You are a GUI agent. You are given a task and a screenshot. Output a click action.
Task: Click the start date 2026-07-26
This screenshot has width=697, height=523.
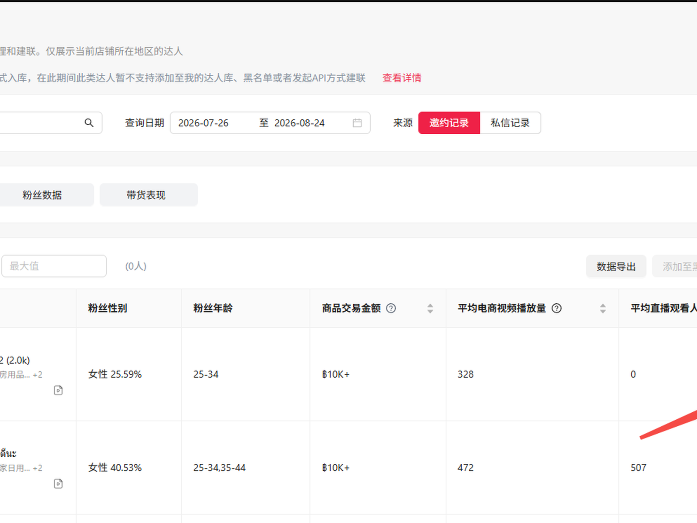tap(203, 123)
